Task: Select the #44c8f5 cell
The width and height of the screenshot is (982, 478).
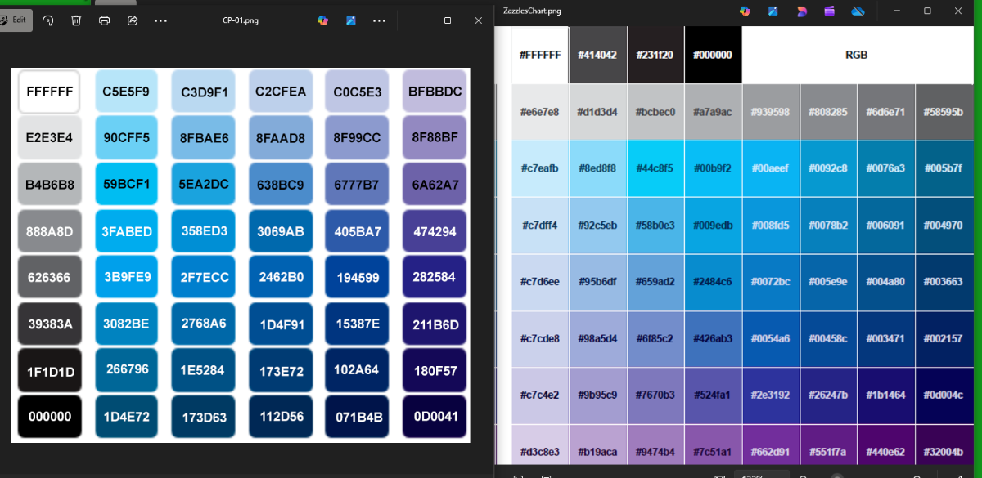Action: tap(655, 168)
